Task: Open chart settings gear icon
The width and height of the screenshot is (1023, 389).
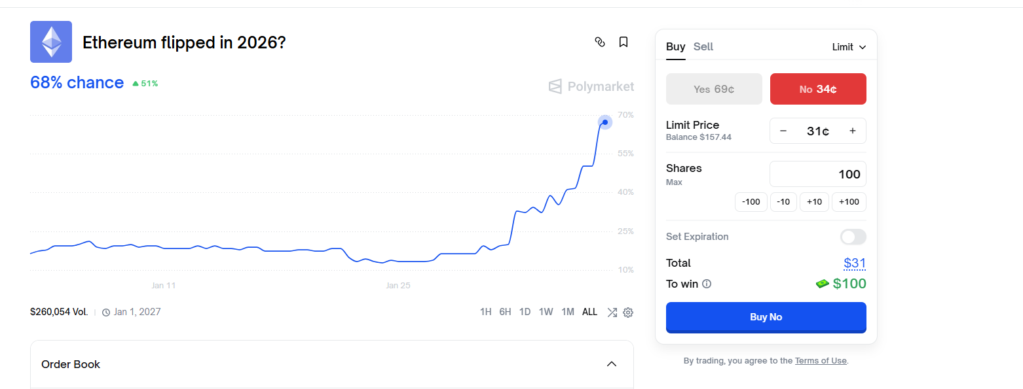Action: (x=628, y=313)
